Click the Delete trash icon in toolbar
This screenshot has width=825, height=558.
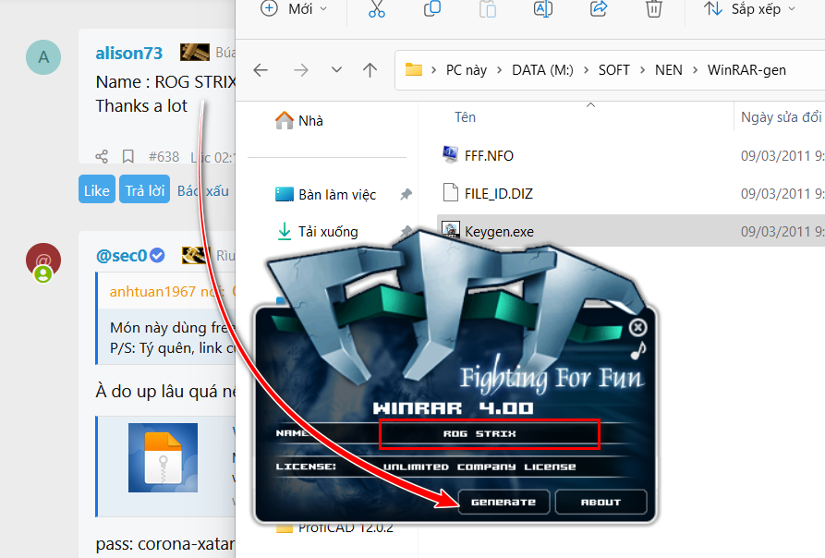pyautogui.click(x=653, y=9)
